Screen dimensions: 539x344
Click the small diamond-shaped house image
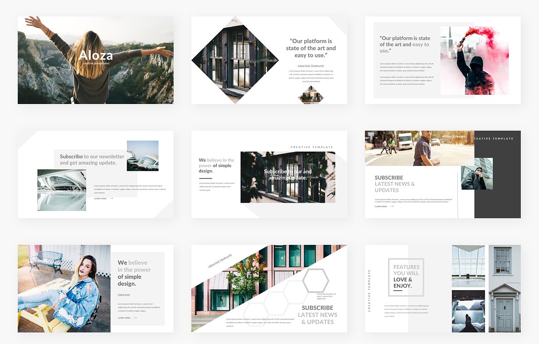tap(311, 95)
